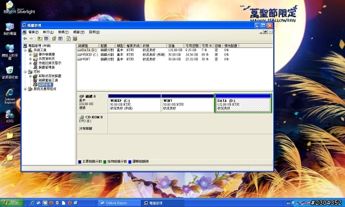Open the 資源回收筒 Recycle Bin desktop icon
The width and height of the screenshot is (345, 207).
(10, 73)
